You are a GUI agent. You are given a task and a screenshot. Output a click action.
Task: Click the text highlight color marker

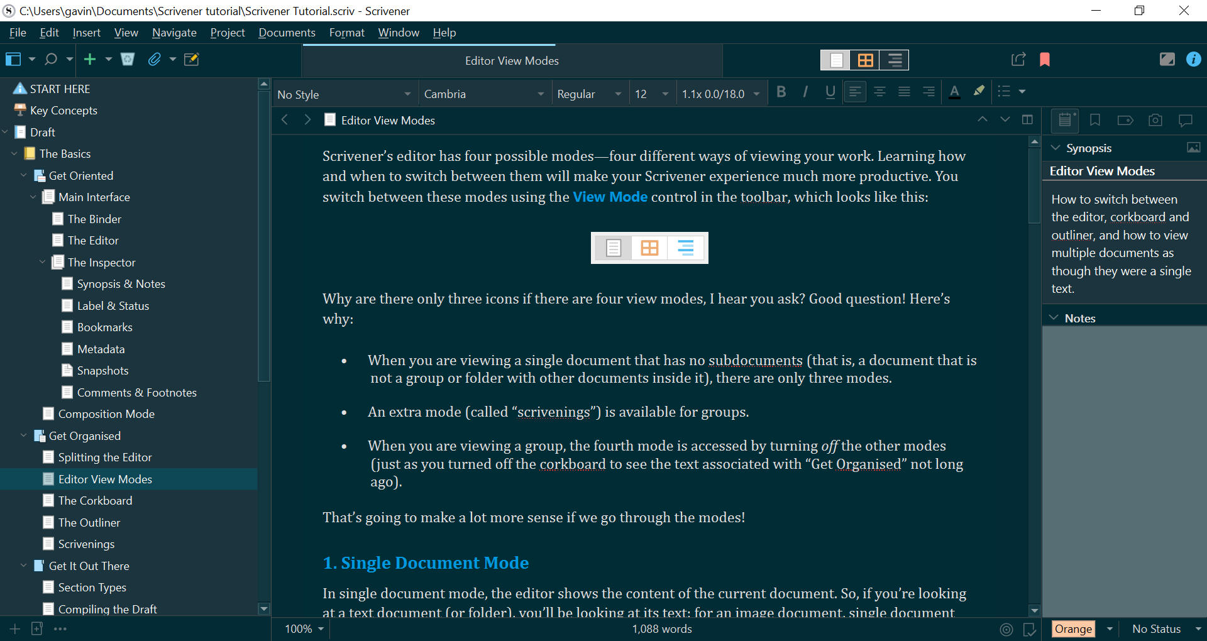point(979,92)
